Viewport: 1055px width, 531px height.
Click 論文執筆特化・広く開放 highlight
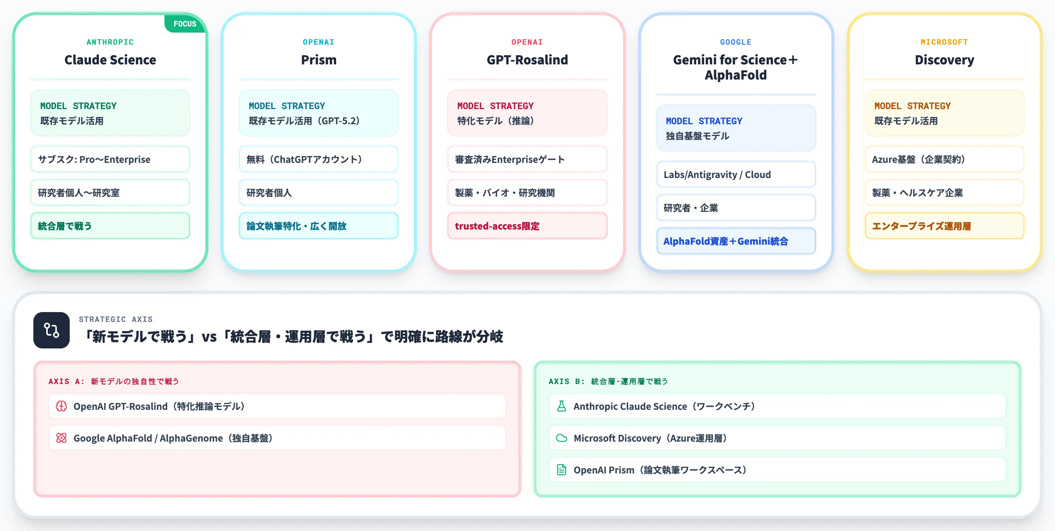[x=319, y=226]
